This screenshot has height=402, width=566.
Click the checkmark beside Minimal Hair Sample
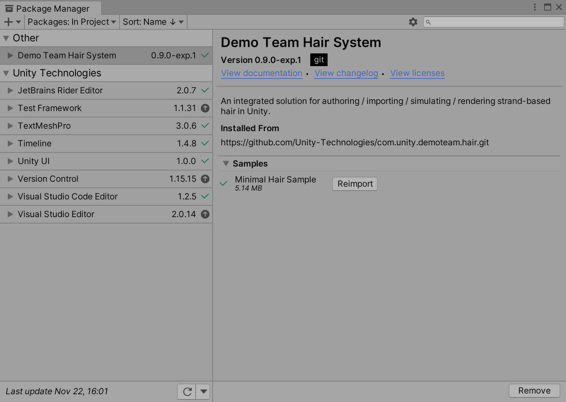point(223,183)
